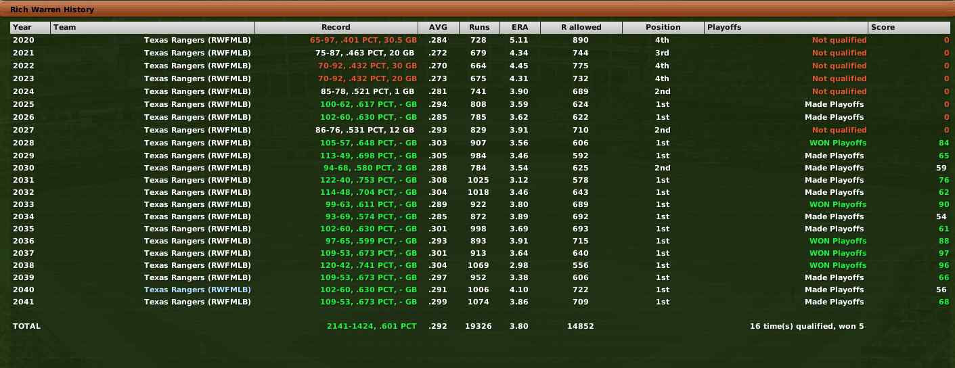Image resolution: width=955 pixels, height=368 pixels.
Task: Open the 2020 Texas Rangers team entry
Action: point(198,40)
